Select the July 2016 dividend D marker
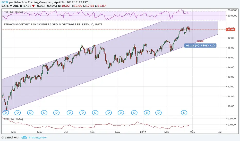The image size is (240, 141). click(70, 113)
